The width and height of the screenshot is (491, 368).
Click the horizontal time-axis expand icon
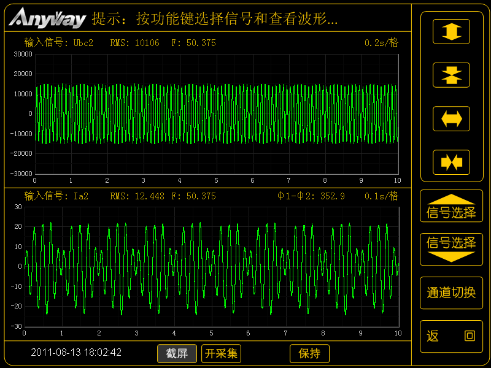pyautogui.click(x=451, y=118)
